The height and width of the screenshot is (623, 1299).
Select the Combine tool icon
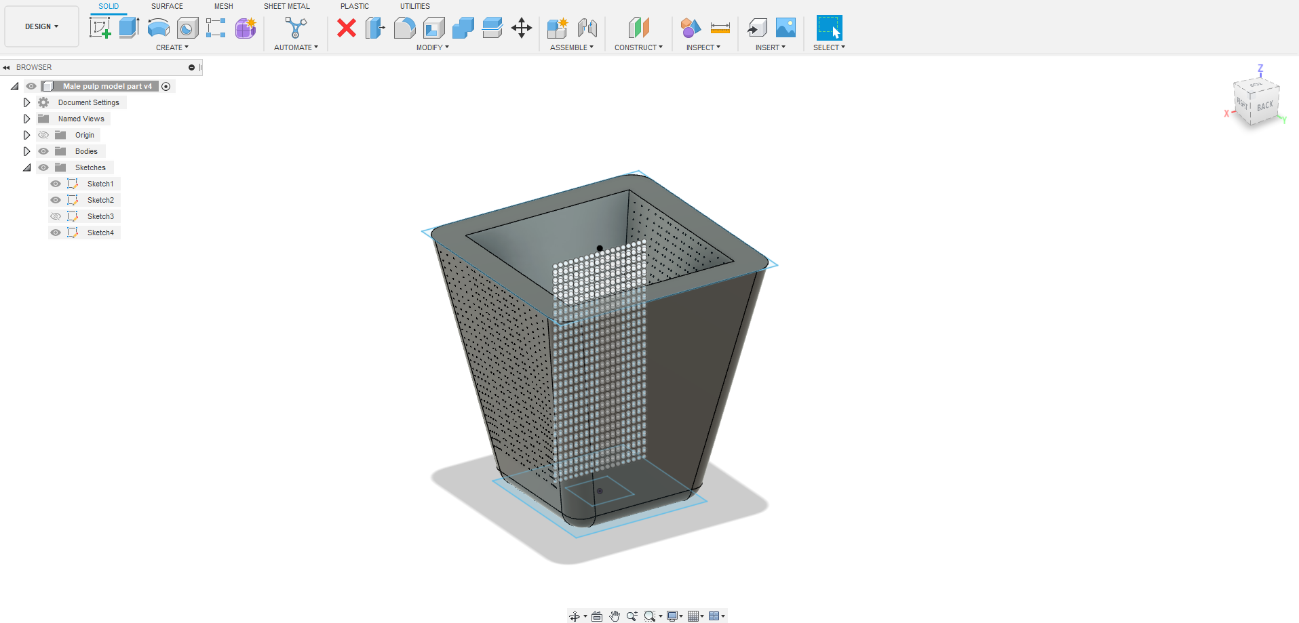pos(463,28)
